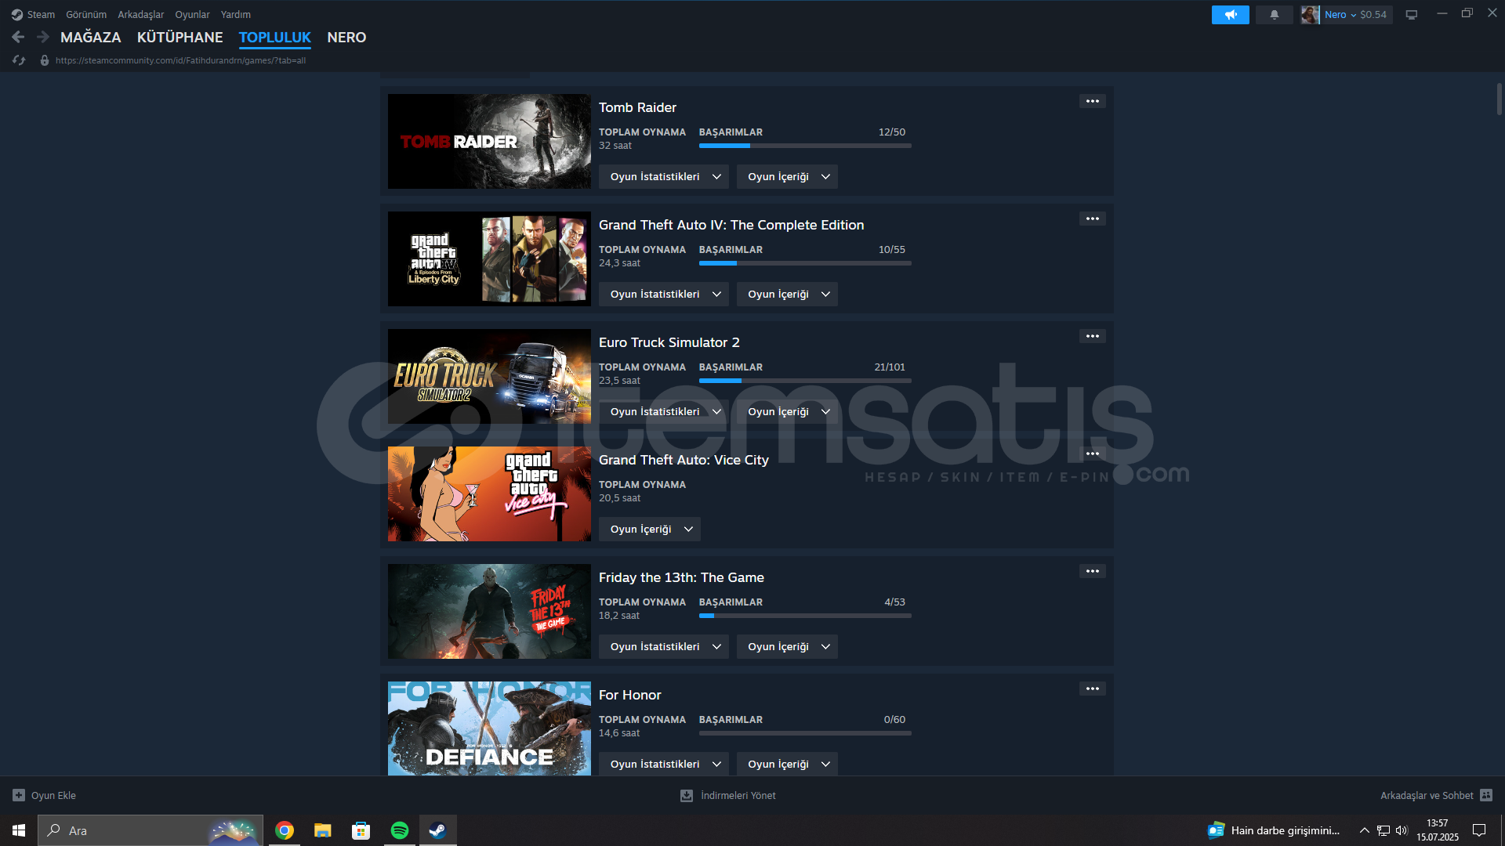
Task: Switch to the NERO tab
Action: (346, 37)
